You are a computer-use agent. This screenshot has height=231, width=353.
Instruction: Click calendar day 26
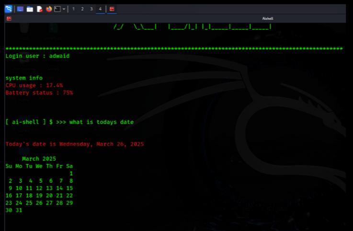click(x=39, y=203)
